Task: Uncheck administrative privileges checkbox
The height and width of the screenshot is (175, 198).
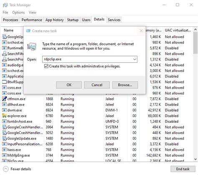Action: (x=46, y=66)
